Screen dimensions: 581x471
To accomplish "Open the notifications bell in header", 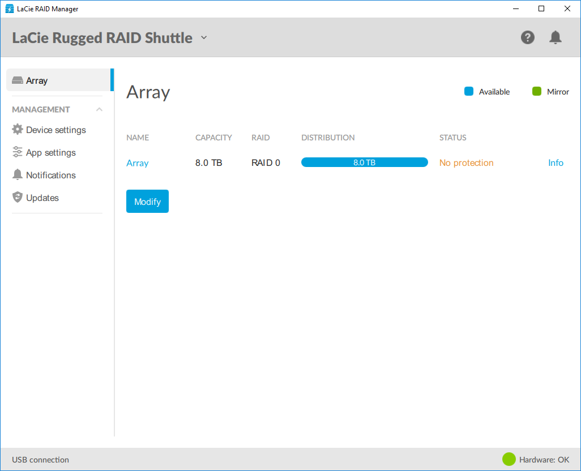I will pos(555,37).
